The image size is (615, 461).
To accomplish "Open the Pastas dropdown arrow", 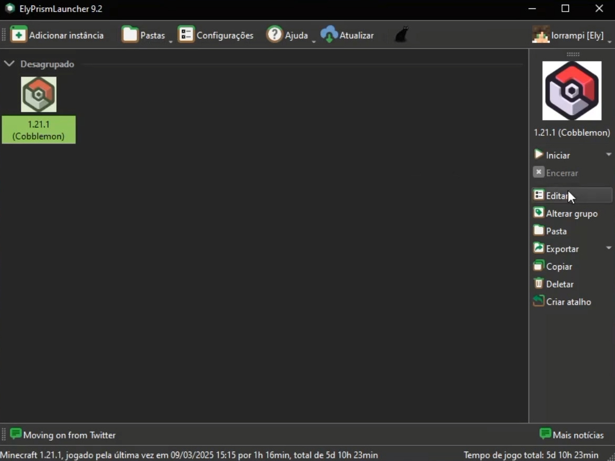I will coord(170,41).
